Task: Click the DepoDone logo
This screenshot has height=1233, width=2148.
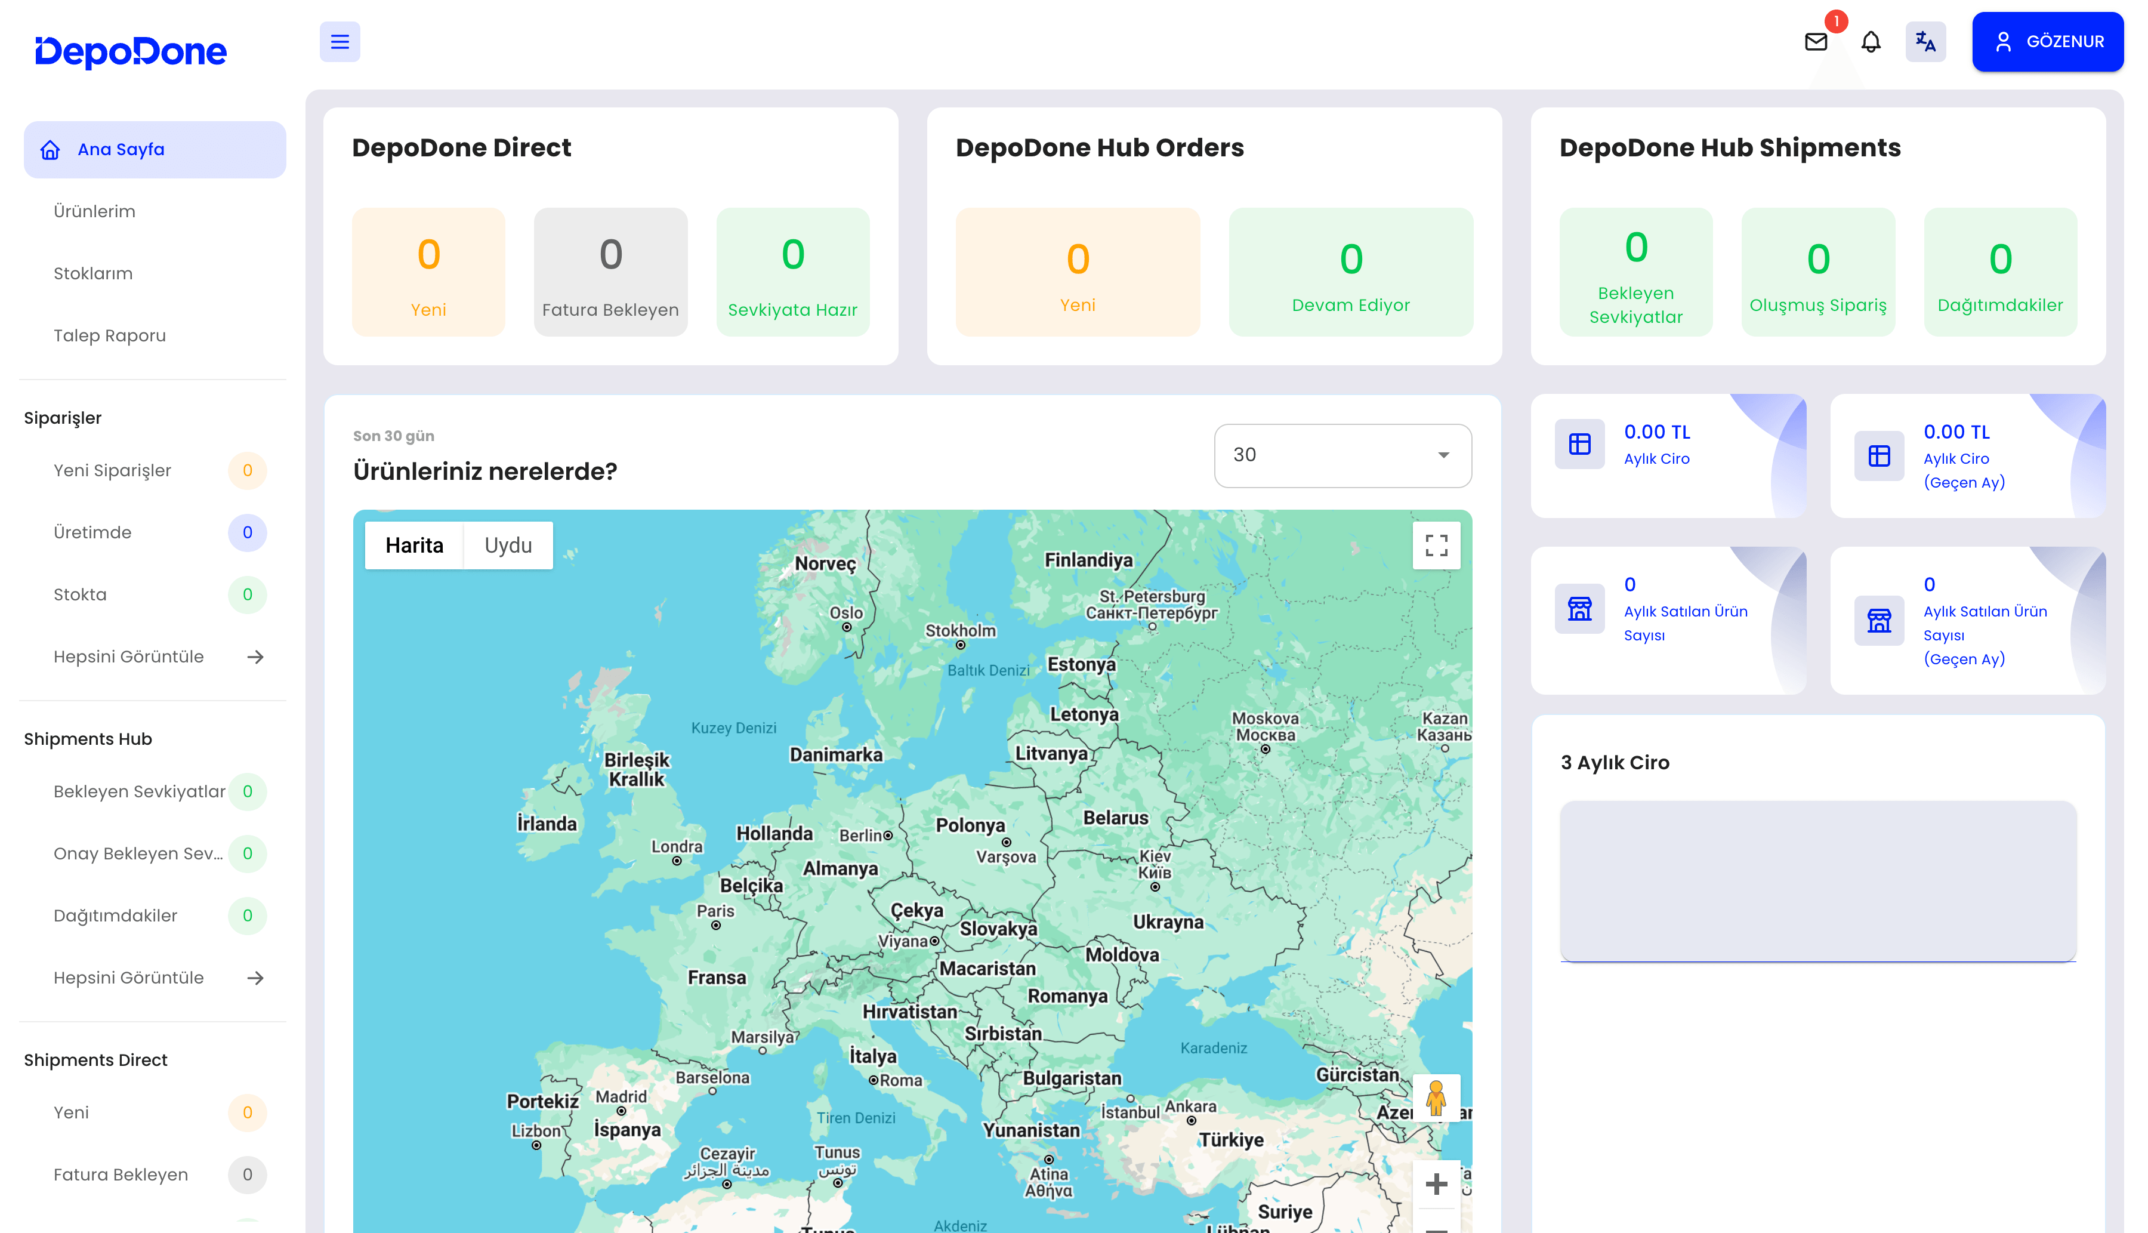Action: (131, 52)
